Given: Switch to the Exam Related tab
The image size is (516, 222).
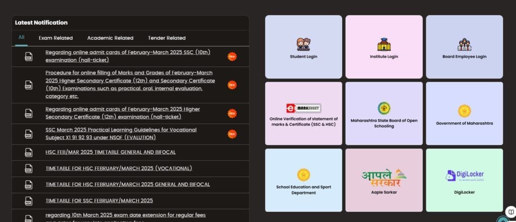Looking at the screenshot, I should [x=55, y=38].
